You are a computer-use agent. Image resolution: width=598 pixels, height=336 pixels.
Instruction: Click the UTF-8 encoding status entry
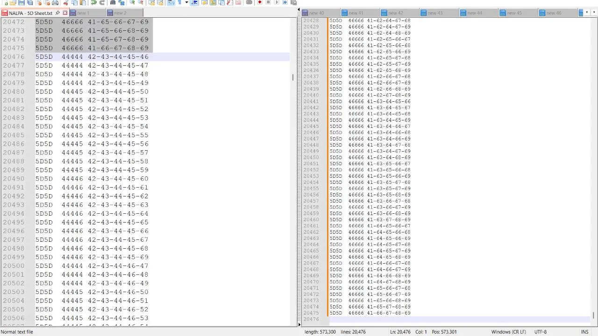tap(540, 332)
